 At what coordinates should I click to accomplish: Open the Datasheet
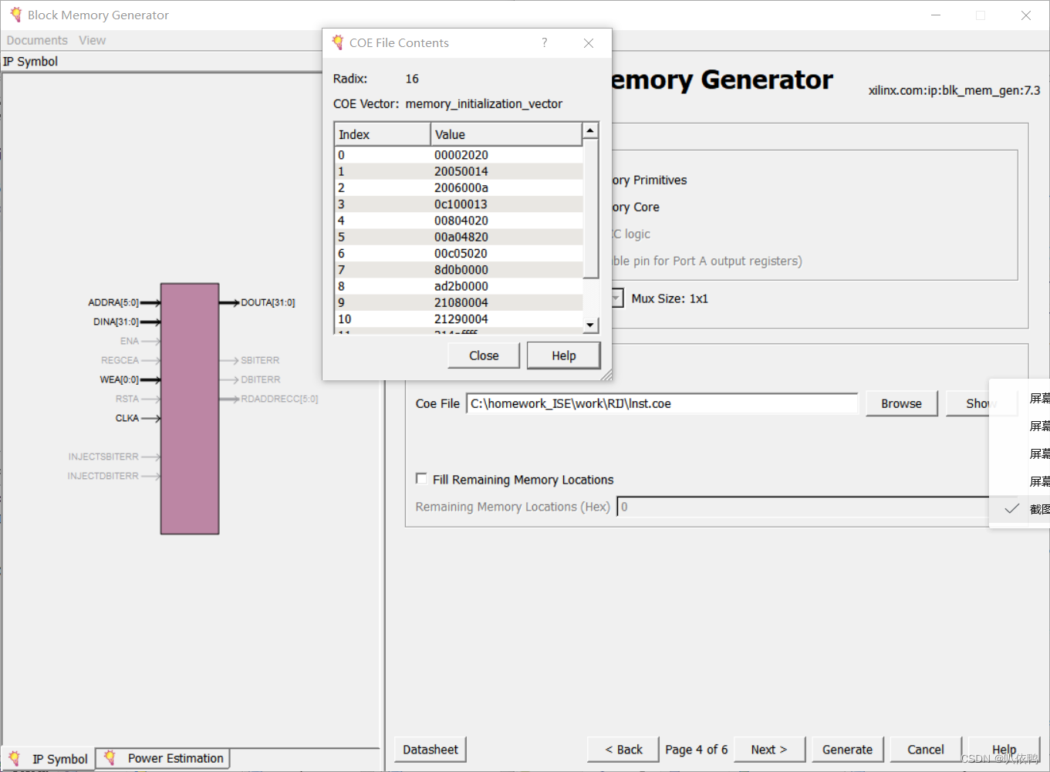pos(430,750)
